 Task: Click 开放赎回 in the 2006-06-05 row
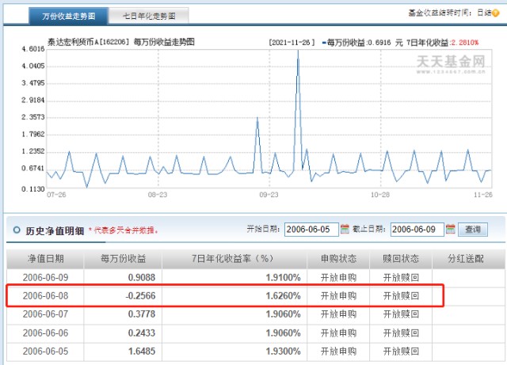pyautogui.click(x=401, y=352)
